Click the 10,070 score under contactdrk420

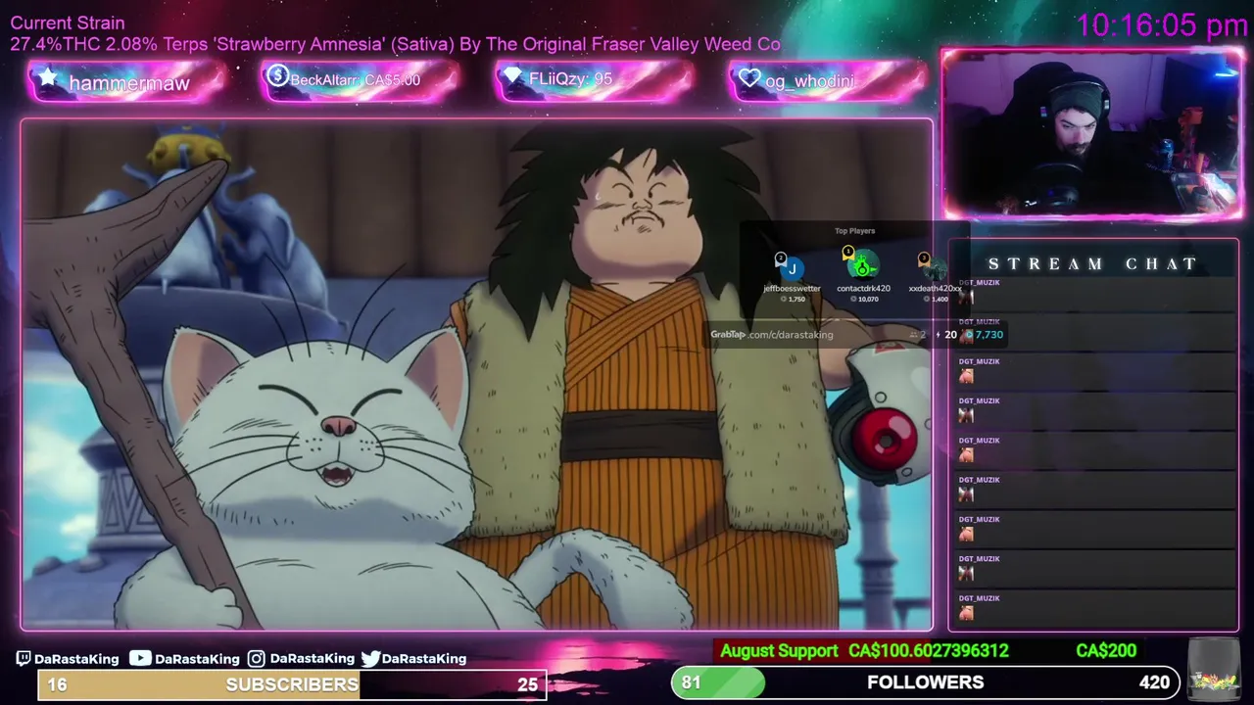[x=868, y=300]
